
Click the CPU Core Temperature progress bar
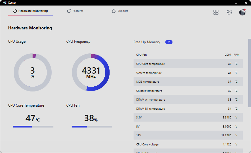tap(33, 127)
